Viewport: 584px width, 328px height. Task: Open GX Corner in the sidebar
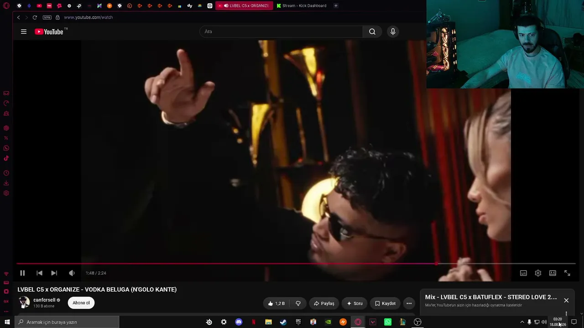[6, 93]
